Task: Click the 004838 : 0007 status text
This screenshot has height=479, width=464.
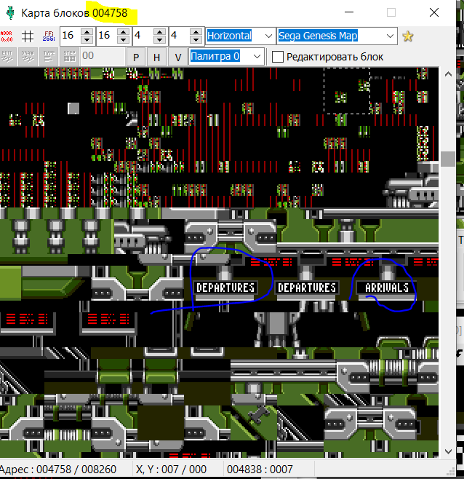Action: pos(260,470)
